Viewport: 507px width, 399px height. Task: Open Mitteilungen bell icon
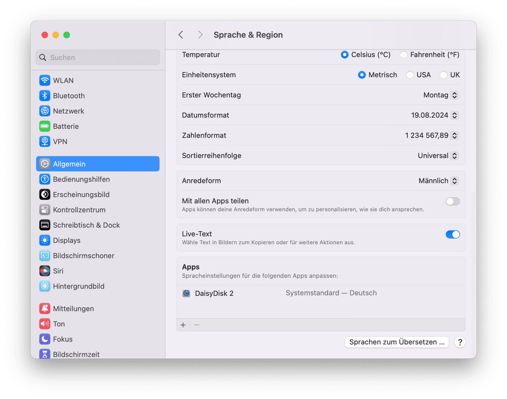pyautogui.click(x=45, y=309)
